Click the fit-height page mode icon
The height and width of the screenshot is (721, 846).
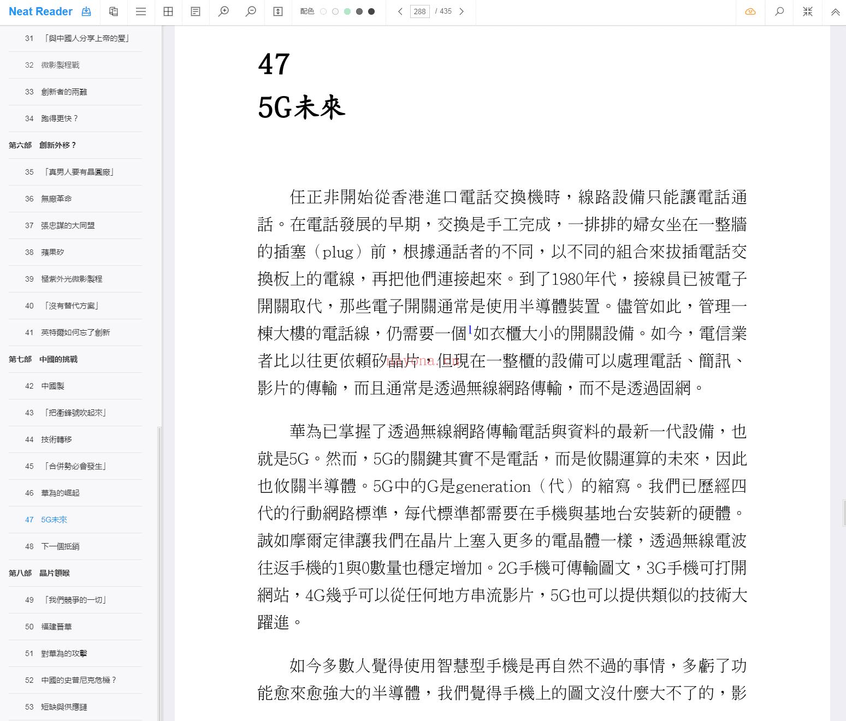(x=278, y=11)
